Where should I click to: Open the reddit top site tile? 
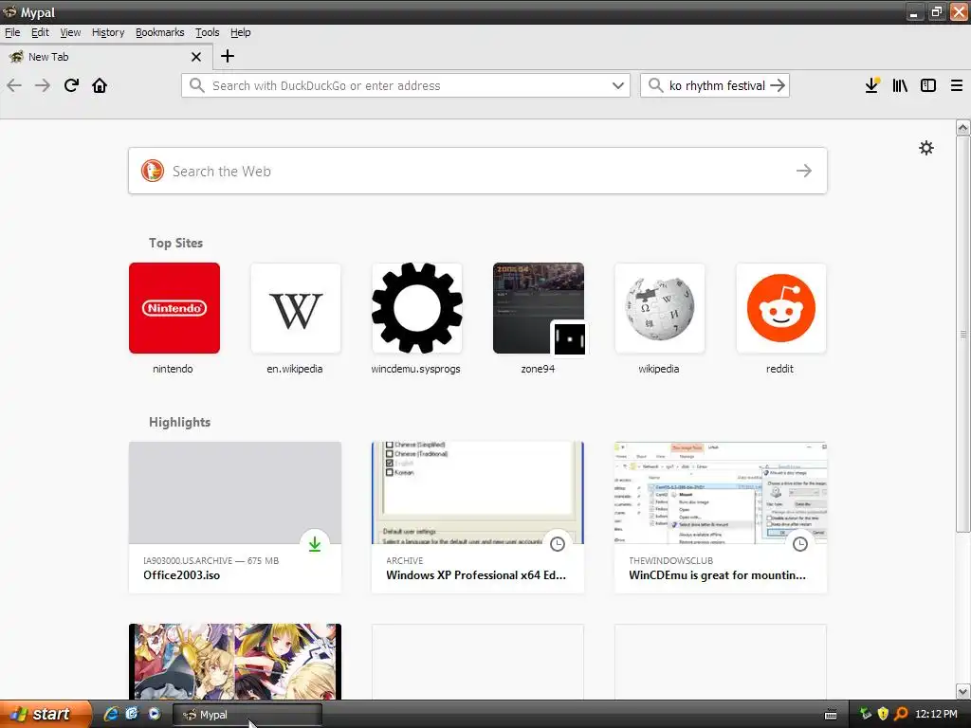(x=781, y=308)
